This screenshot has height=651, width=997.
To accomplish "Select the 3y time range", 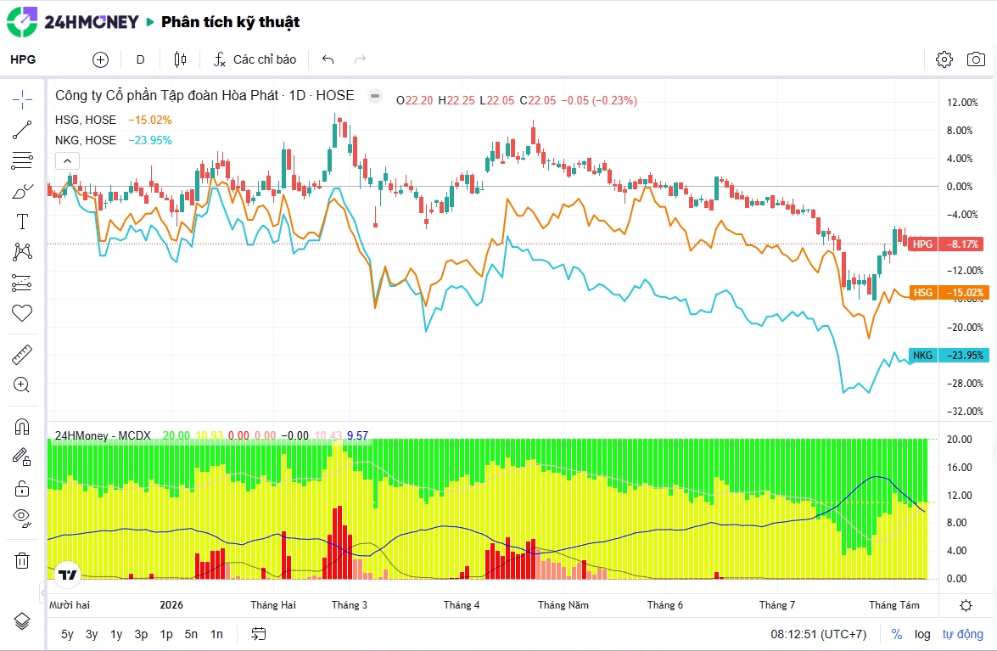I will click(92, 635).
